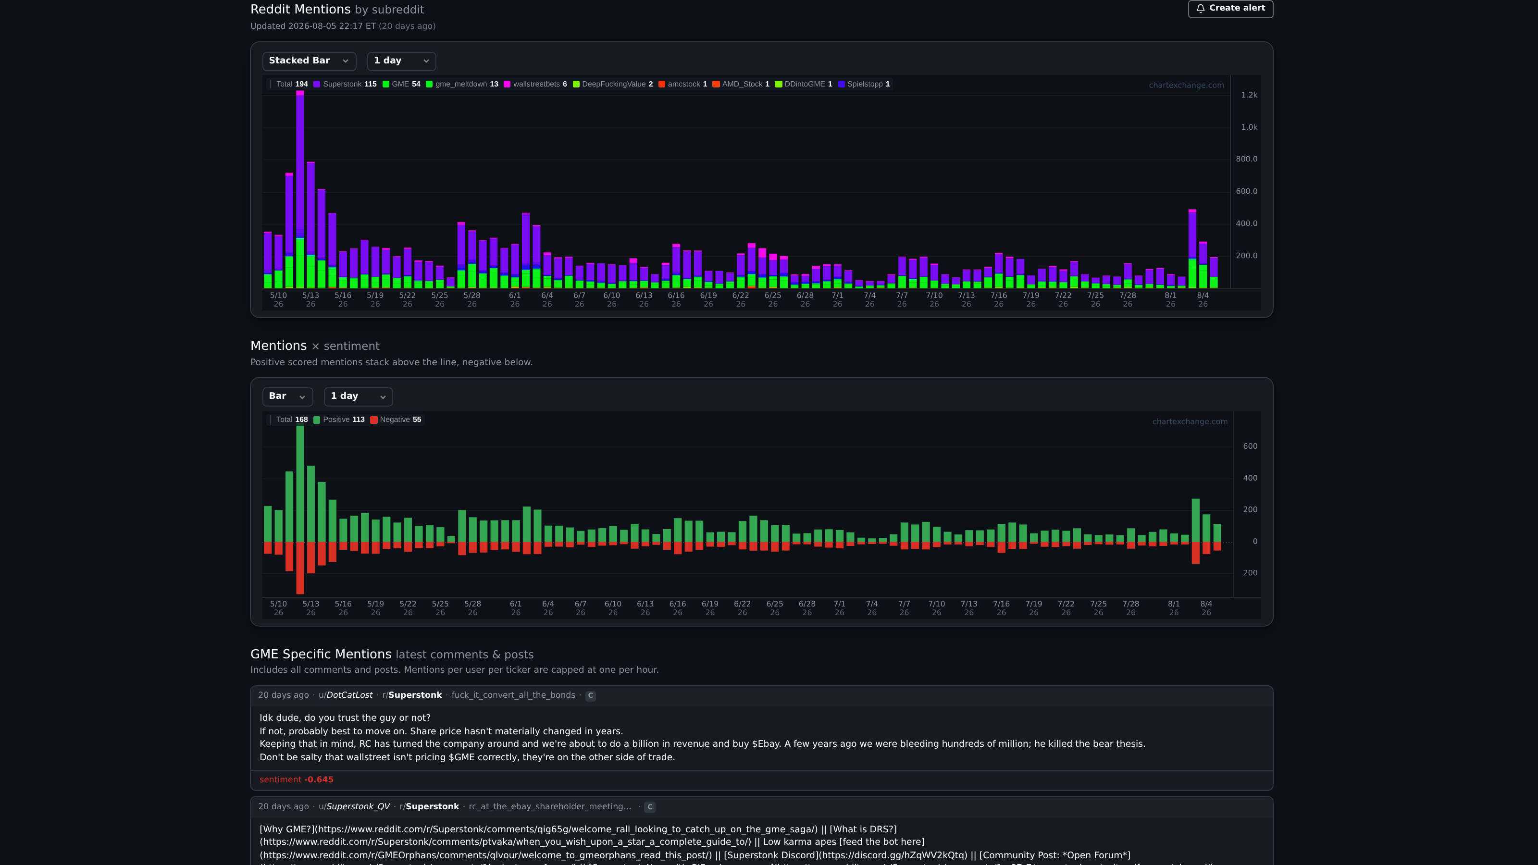Click the C badge on DotCatLost comment
1538x865 pixels.
click(591, 695)
